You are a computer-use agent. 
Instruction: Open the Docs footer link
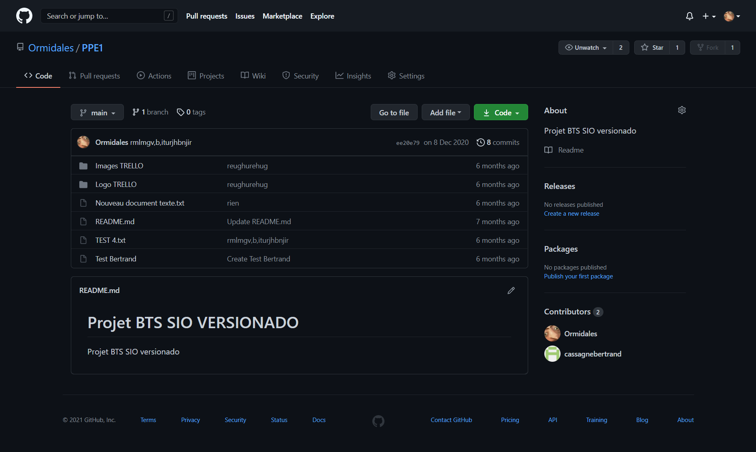click(x=319, y=420)
